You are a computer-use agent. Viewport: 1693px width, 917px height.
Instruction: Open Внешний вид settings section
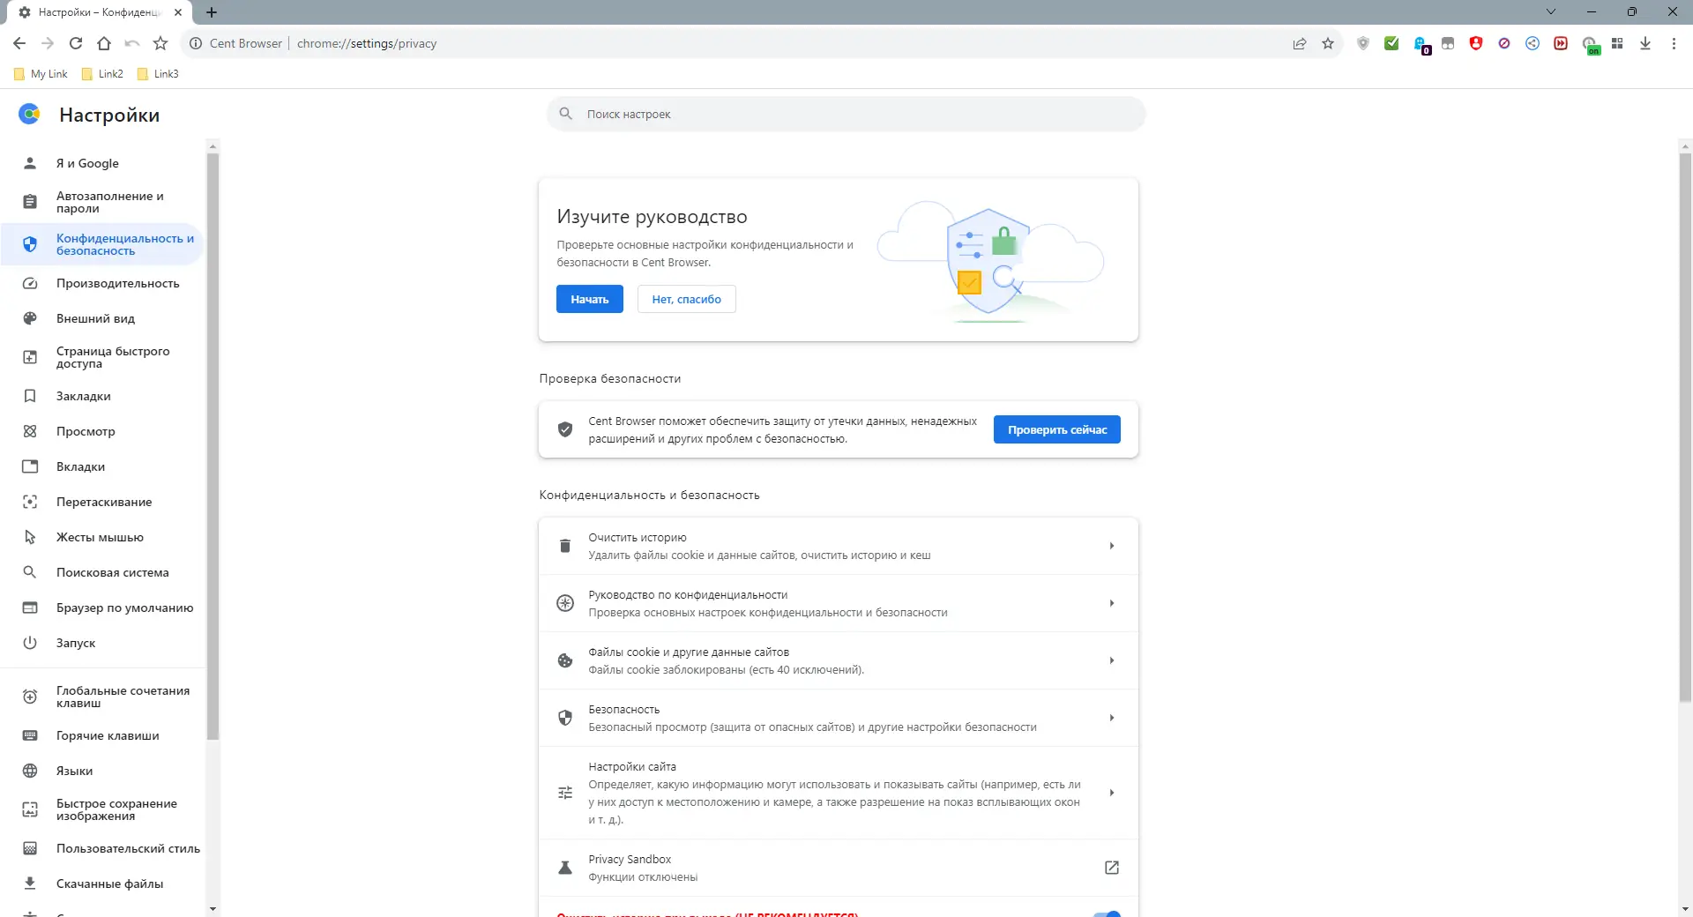(95, 318)
